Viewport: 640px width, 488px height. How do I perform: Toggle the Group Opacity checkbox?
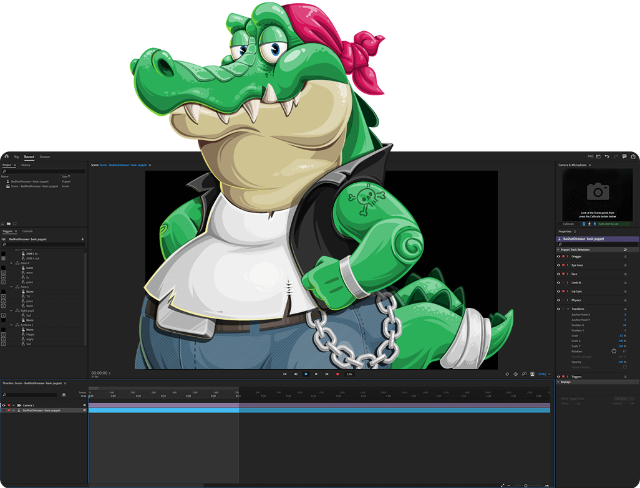tap(624, 367)
